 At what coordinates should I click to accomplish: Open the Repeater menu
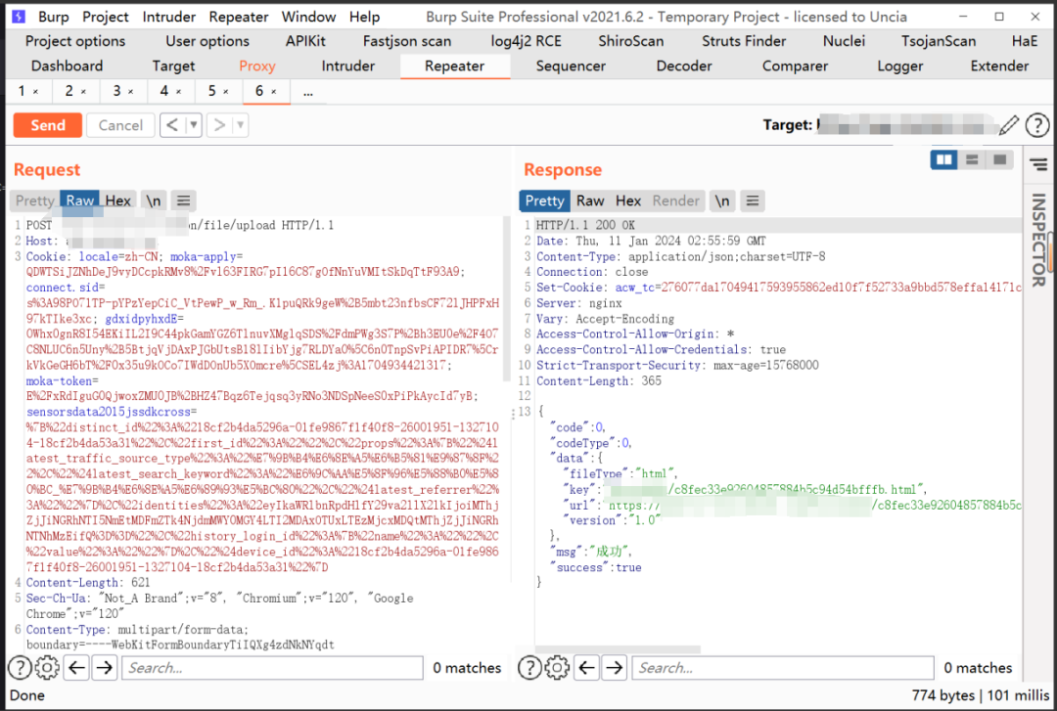[x=239, y=17]
